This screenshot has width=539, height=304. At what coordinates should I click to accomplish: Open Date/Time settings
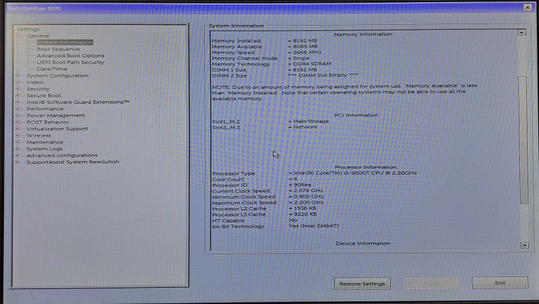point(52,69)
